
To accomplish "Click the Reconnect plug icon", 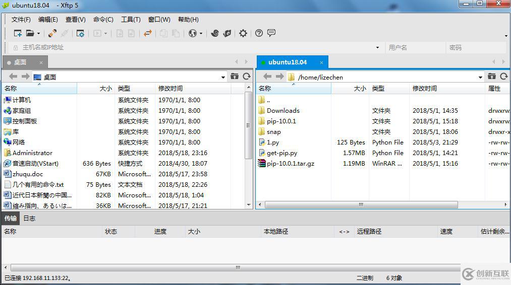I will tap(52, 33).
